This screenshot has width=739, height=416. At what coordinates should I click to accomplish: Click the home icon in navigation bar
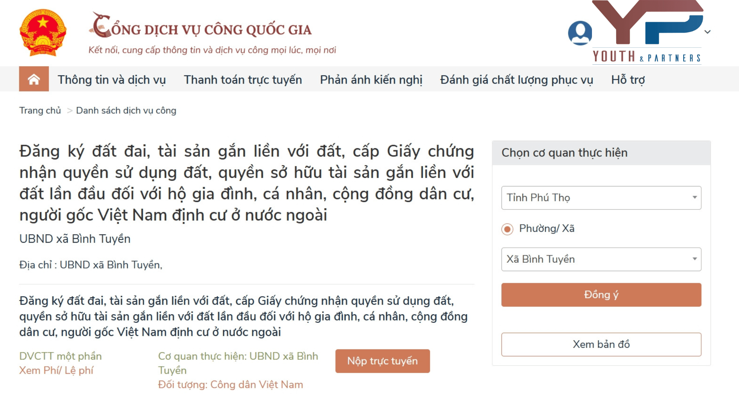click(34, 79)
